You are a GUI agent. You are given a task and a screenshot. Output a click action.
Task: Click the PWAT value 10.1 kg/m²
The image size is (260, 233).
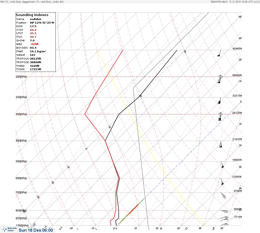tap(38, 52)
